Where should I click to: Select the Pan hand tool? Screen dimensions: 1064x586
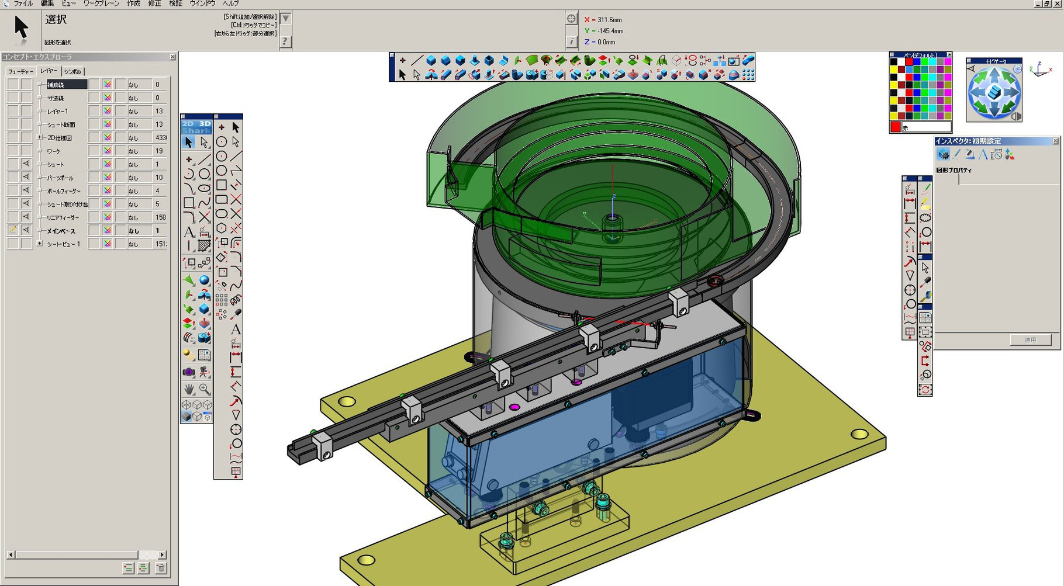[x=189, y=389]
